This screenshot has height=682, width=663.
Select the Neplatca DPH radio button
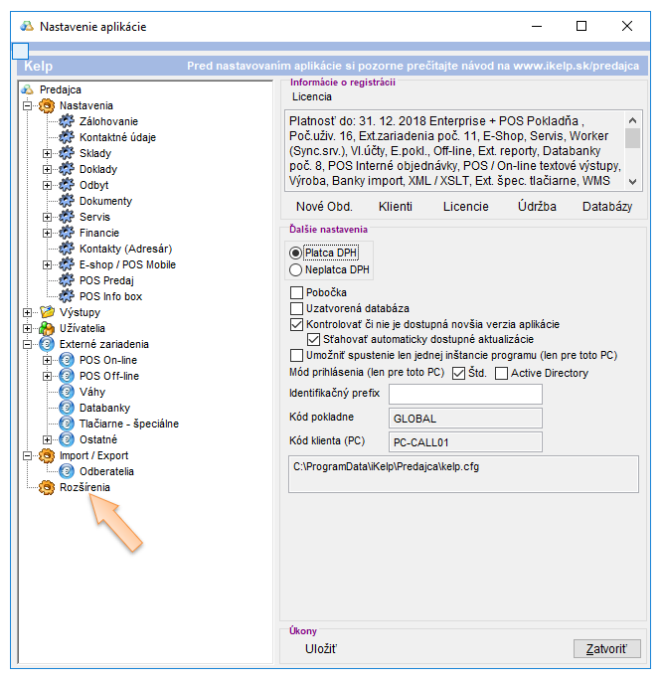click(295, 269)
